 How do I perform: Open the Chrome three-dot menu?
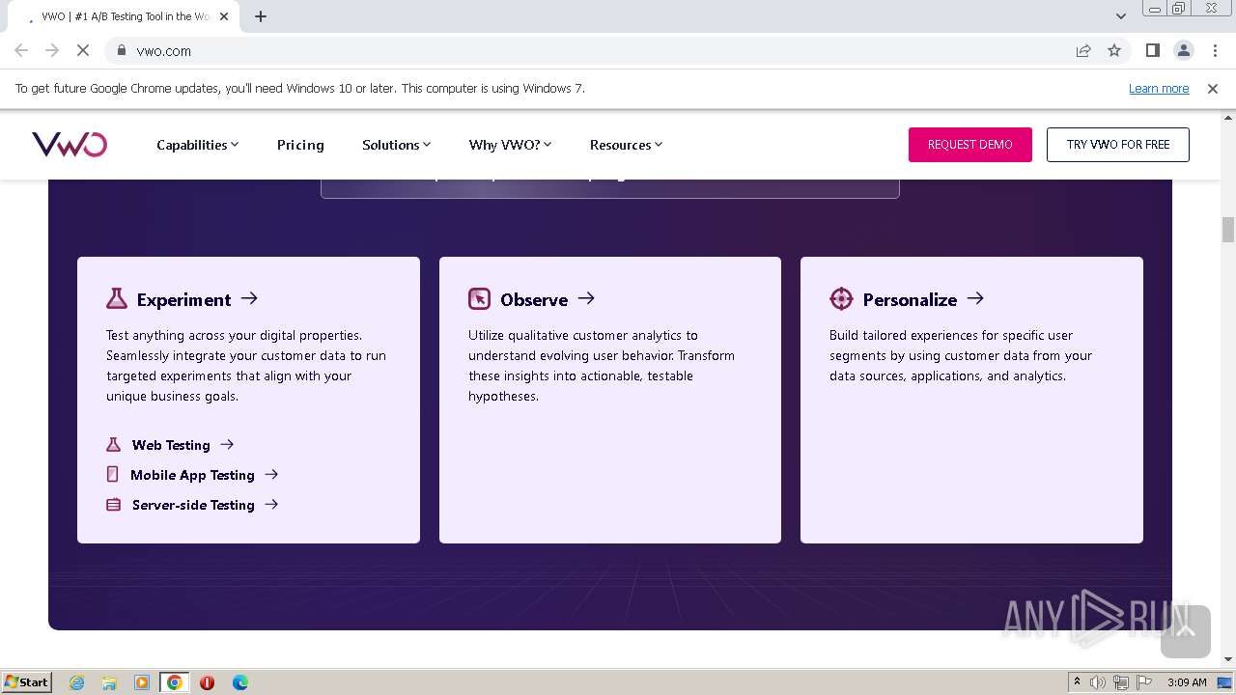click(1215, 50)
